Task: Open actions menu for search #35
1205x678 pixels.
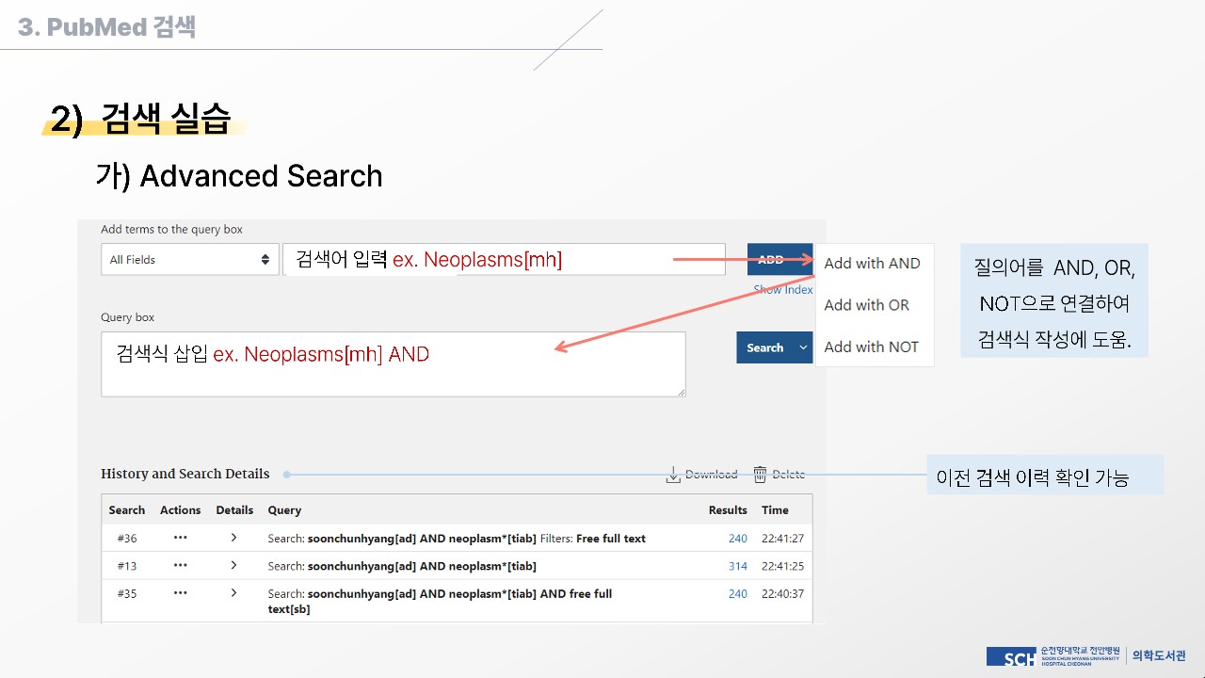Action: (x=180, y=593)
